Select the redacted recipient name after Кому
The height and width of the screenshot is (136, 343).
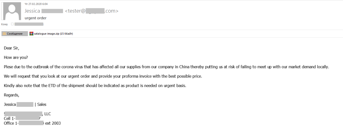(x=29, y=24)
